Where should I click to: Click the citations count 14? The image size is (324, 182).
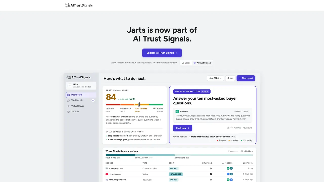211,168
